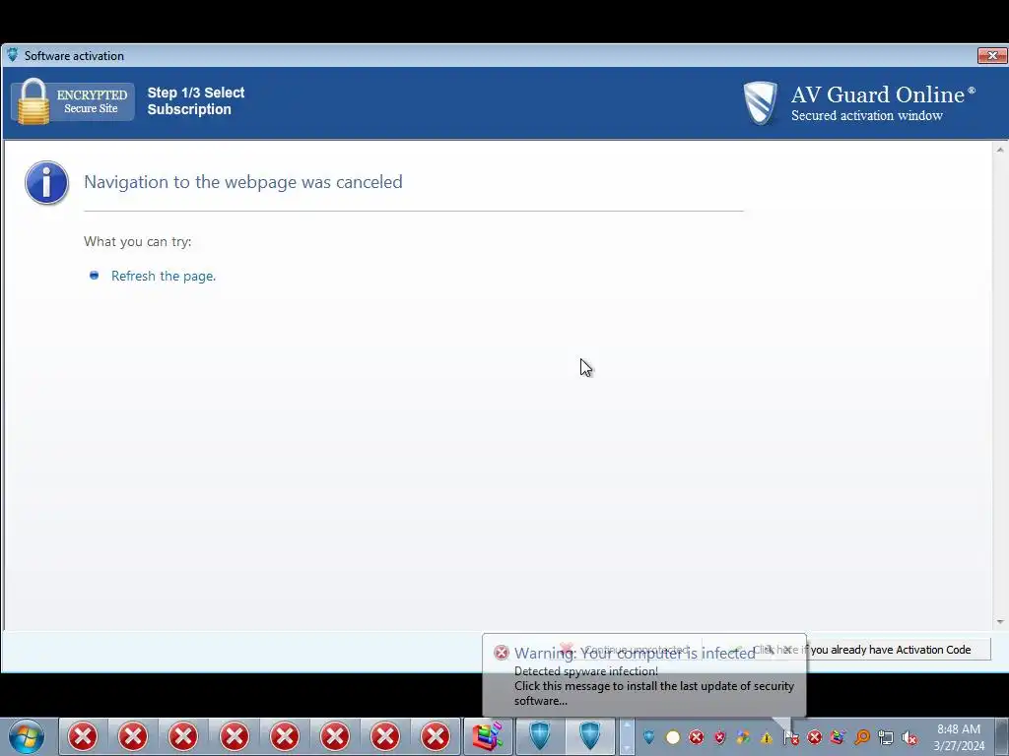
Task: Click the red error icon in the warning balloon
Action: [502, 653]
